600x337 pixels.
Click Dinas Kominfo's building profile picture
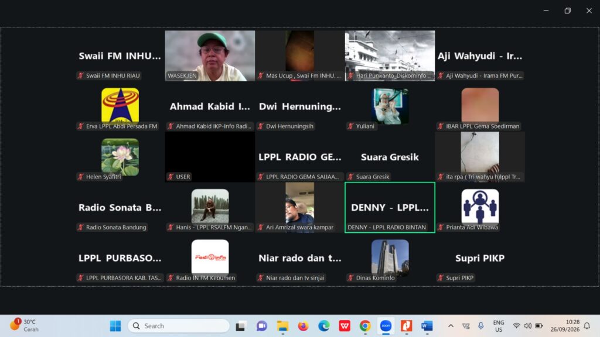pos(390,257)
